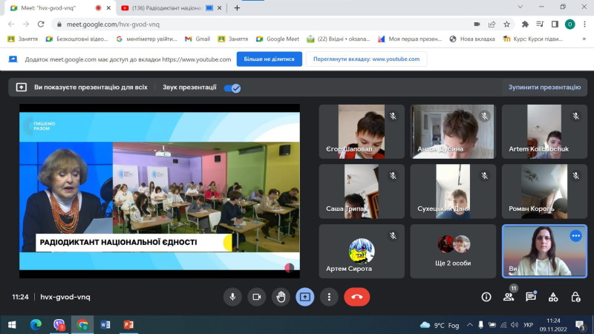Screen dimensions: 594x334
Task: Close the YouTube tab
Action: (219, 7)
